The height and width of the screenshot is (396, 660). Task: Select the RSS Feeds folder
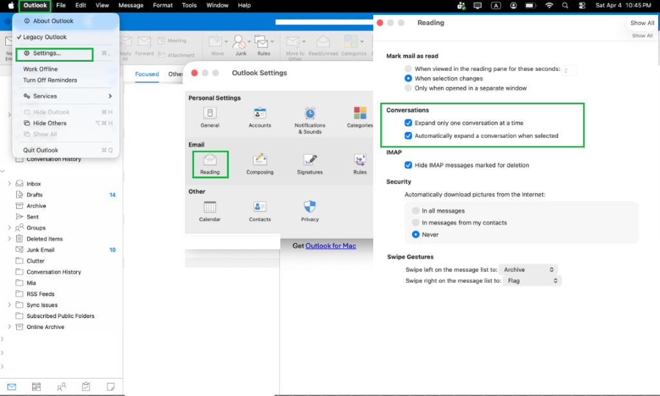(x=41, y=294)
